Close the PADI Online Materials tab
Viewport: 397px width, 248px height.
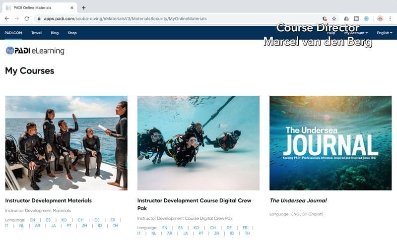(x=72, y=7)
